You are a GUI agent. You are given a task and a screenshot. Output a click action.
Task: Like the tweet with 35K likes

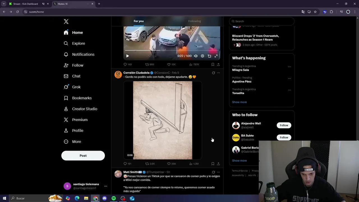172,164
